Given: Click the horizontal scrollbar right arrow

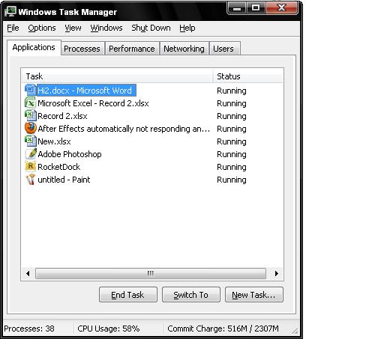Looking at the screenshot, I should point(277,273).
